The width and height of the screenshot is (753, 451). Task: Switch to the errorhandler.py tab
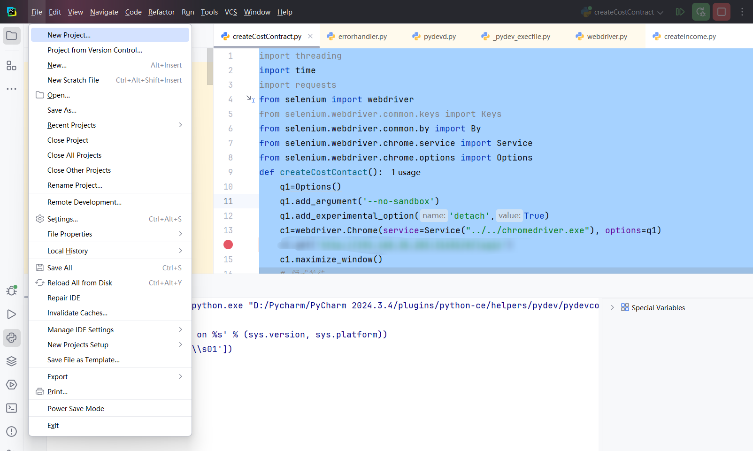(357, 36)
